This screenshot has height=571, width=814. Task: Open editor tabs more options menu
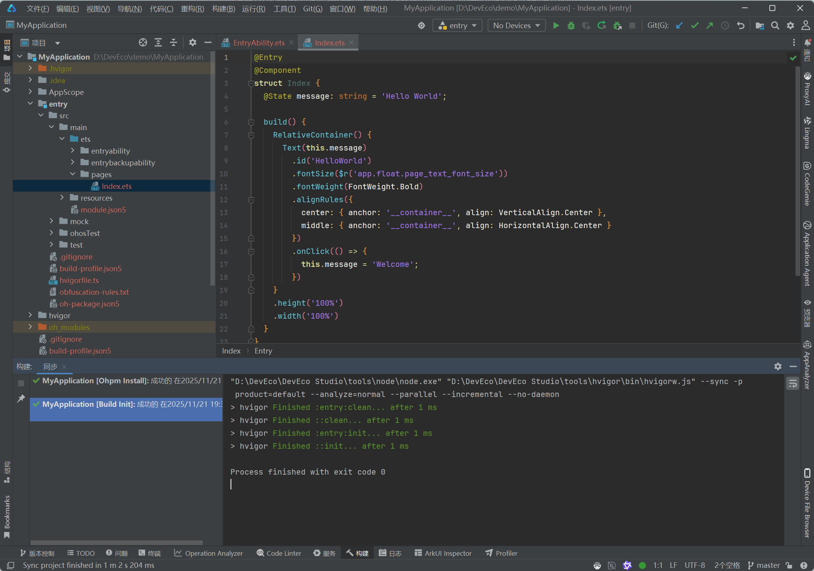point(794,42)
